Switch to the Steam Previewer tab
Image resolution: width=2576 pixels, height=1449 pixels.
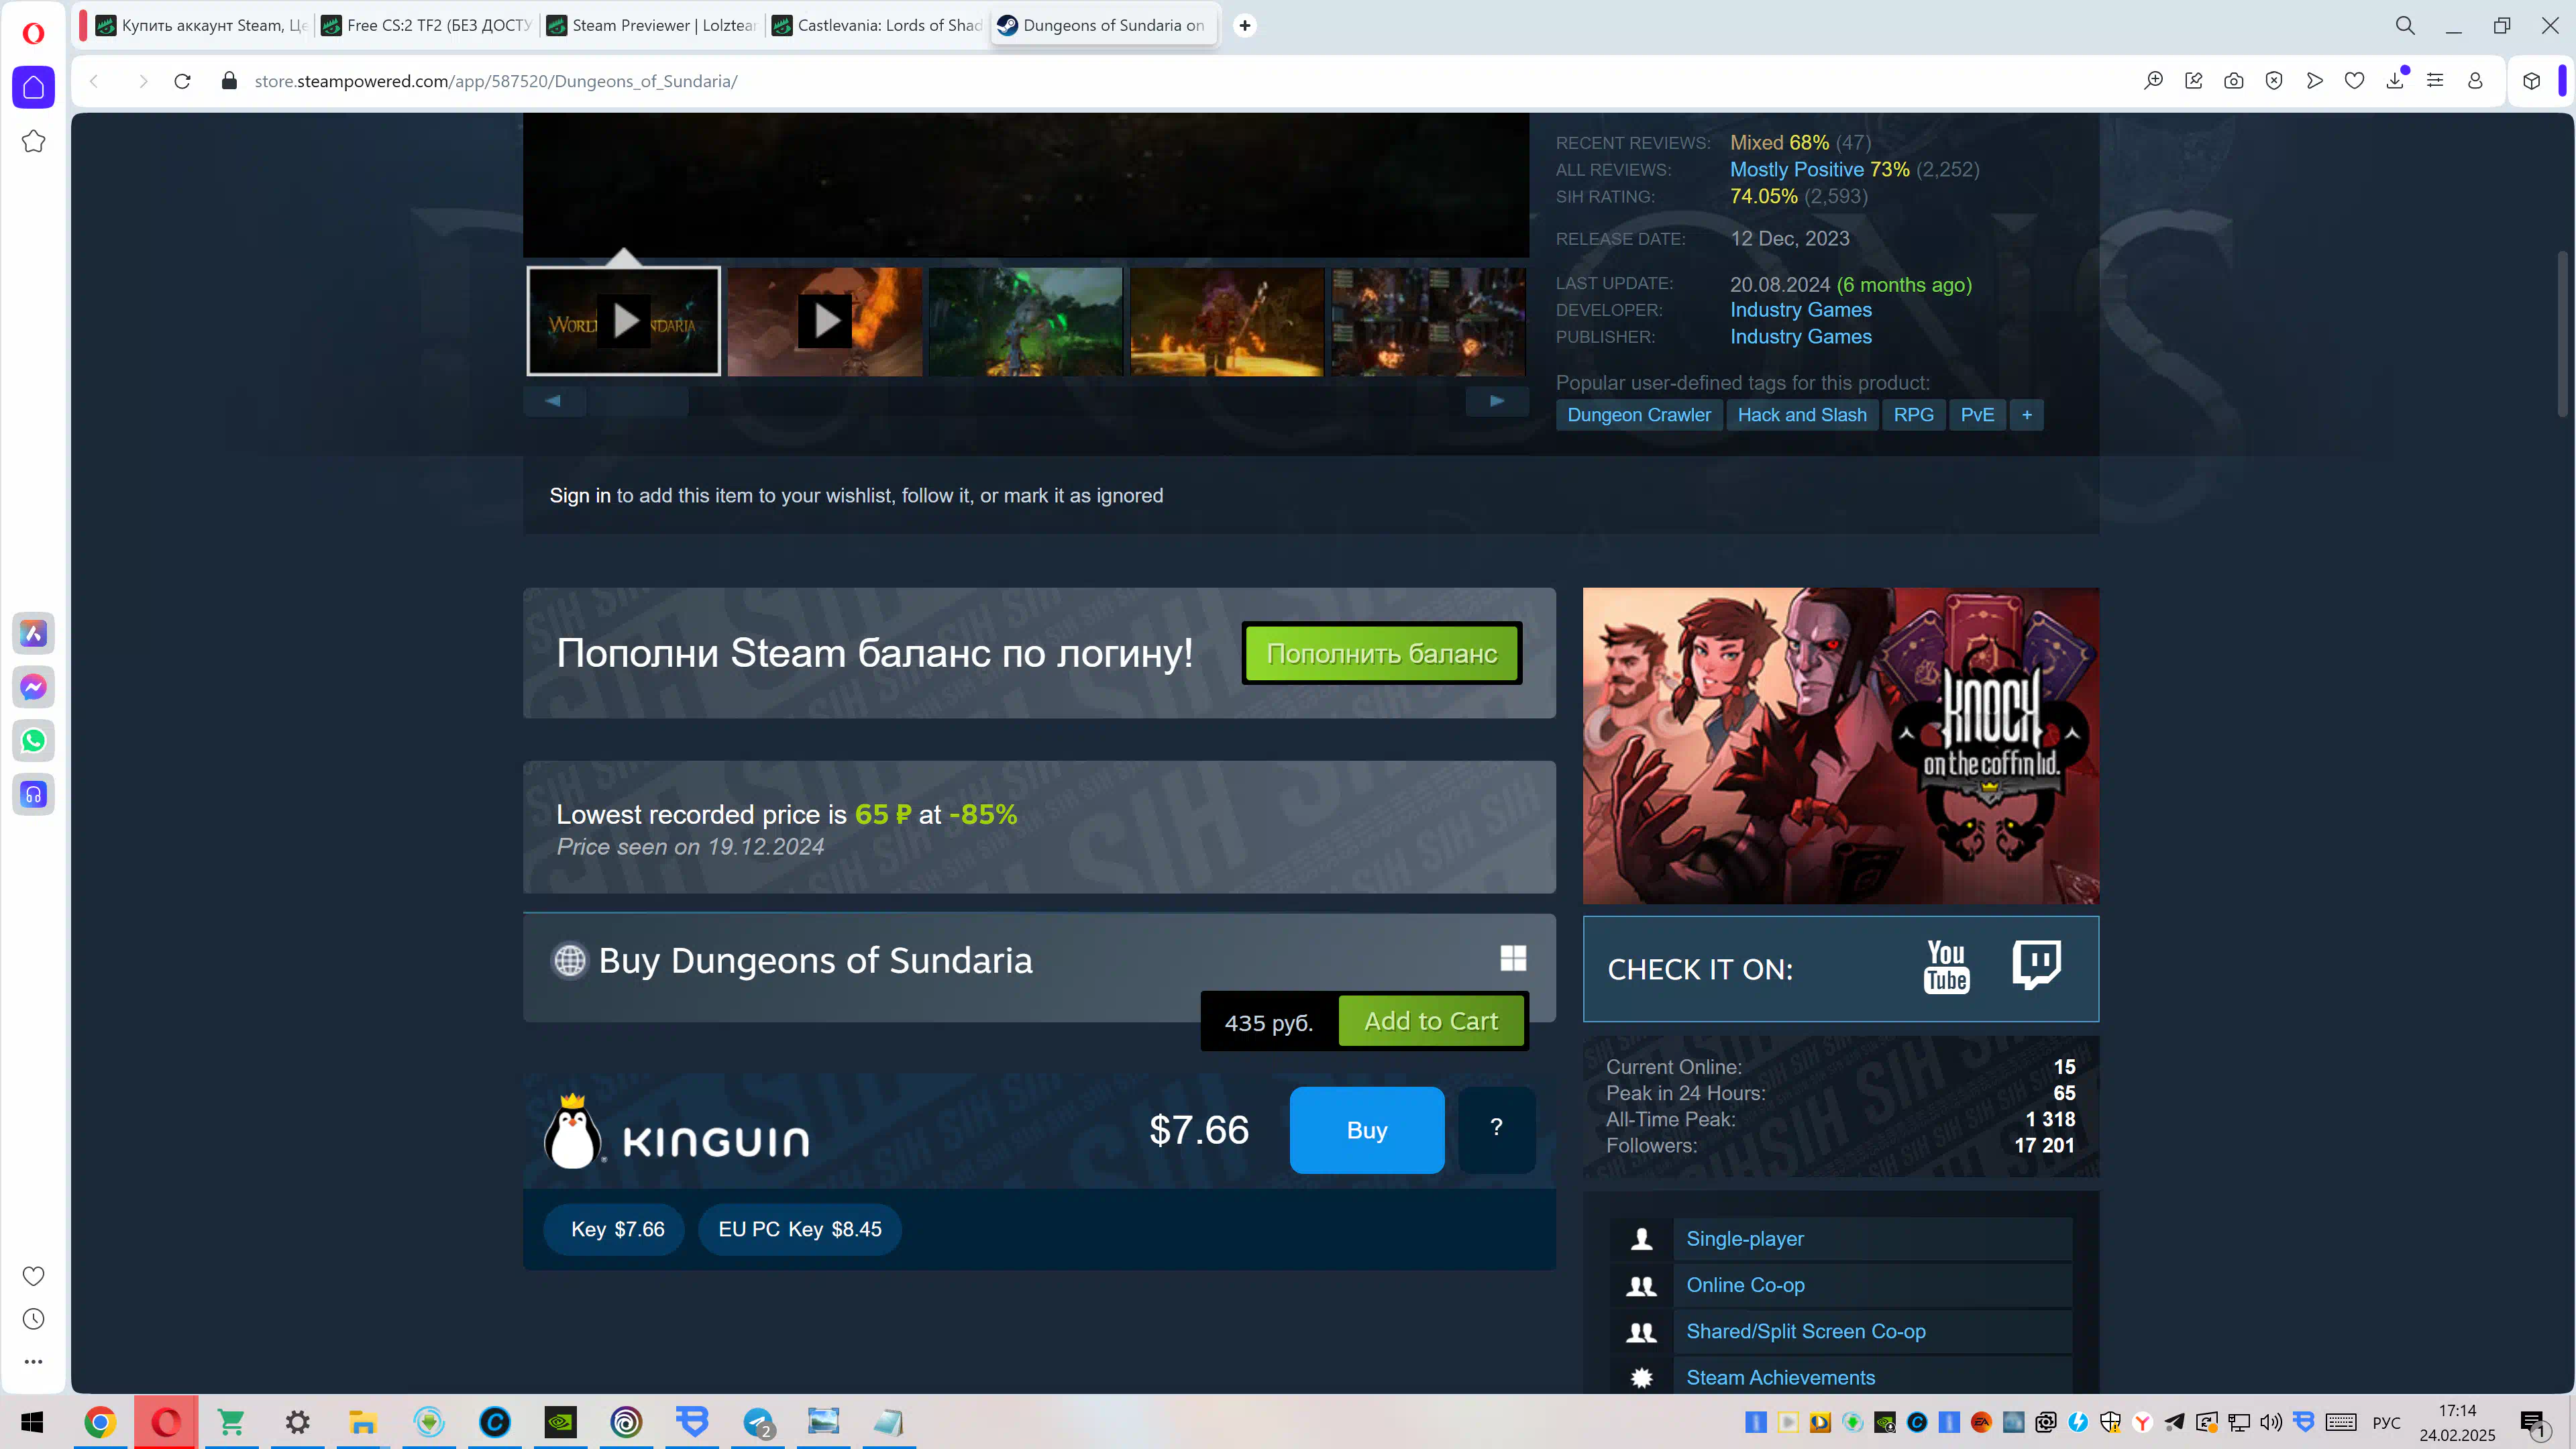point(653,26)
